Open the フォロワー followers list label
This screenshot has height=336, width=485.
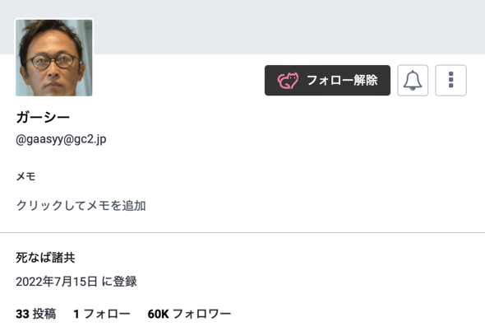click(201, 314)
